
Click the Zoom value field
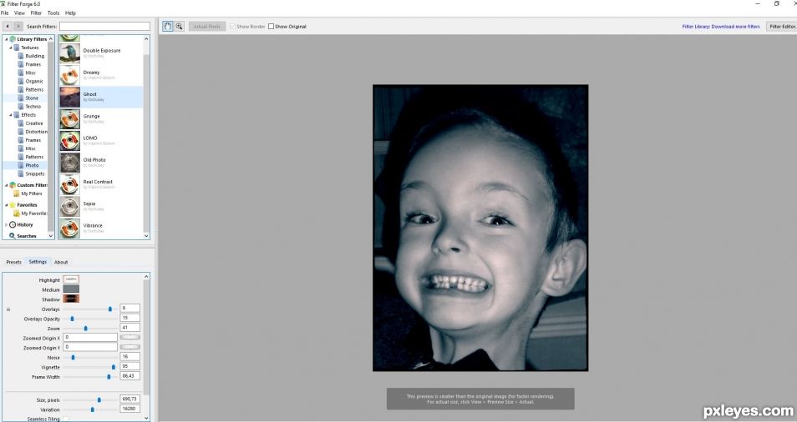point(130,328)
